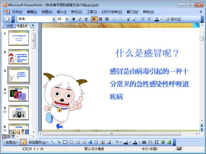Screen dimensions: 206x154
Task: Insert picture from file
Action: pos(109,142)
